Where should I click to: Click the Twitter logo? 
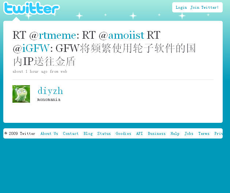31,8
